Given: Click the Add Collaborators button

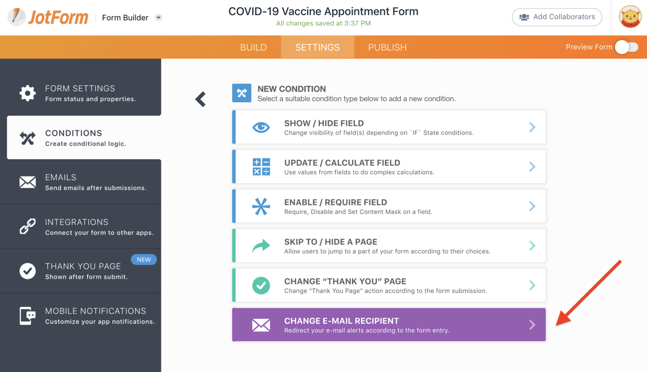Looking at the screenshot, I should [557, 17].
